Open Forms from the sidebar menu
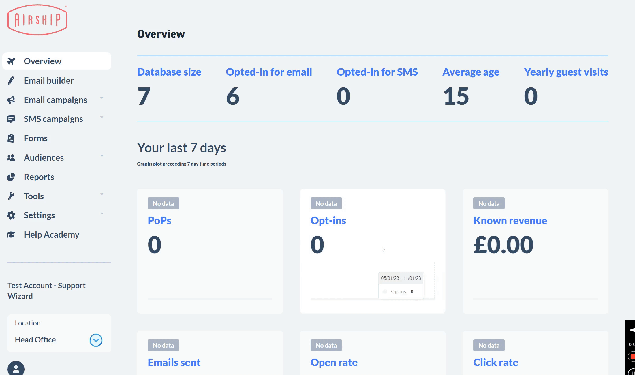This screenshot has width=635, height=375. [x=36, y=138]
